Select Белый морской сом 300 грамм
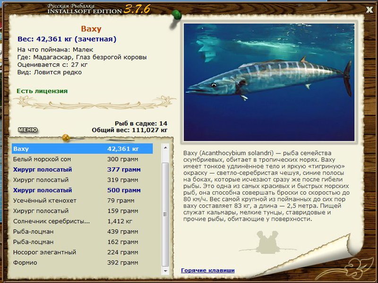378x283 pixels. 82,159
